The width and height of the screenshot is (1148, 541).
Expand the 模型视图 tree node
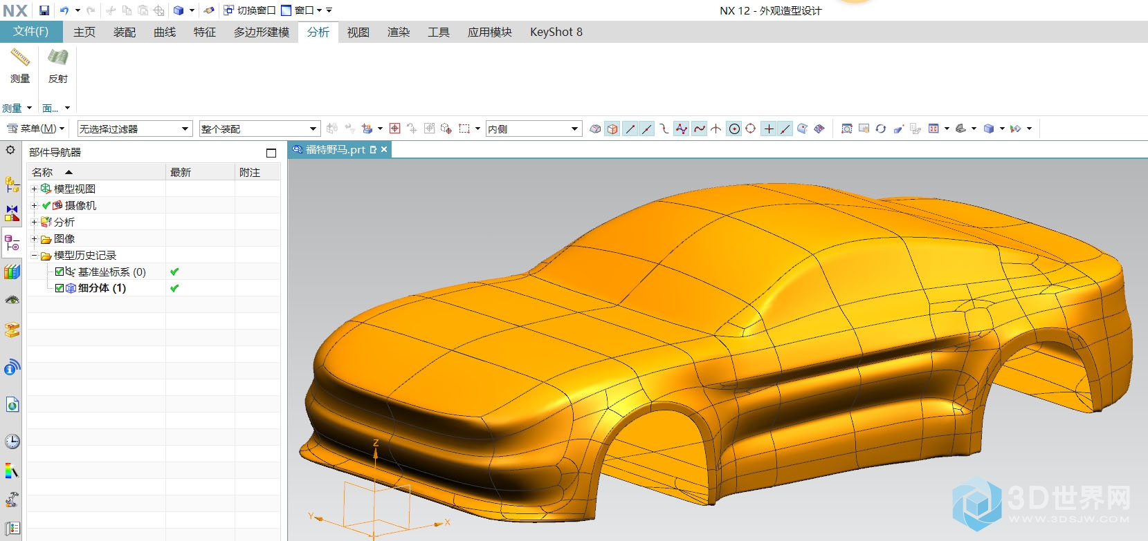pos(34,189)
